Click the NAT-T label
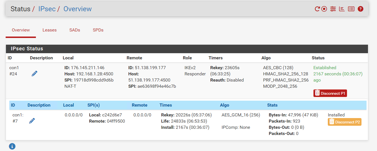Screen dimensions: 377x151 pos(70,86)
